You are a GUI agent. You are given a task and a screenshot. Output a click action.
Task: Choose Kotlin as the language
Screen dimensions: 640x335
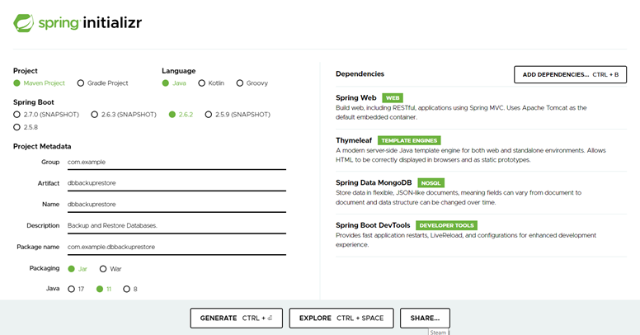pyautogui.click(x=211, y=83)
